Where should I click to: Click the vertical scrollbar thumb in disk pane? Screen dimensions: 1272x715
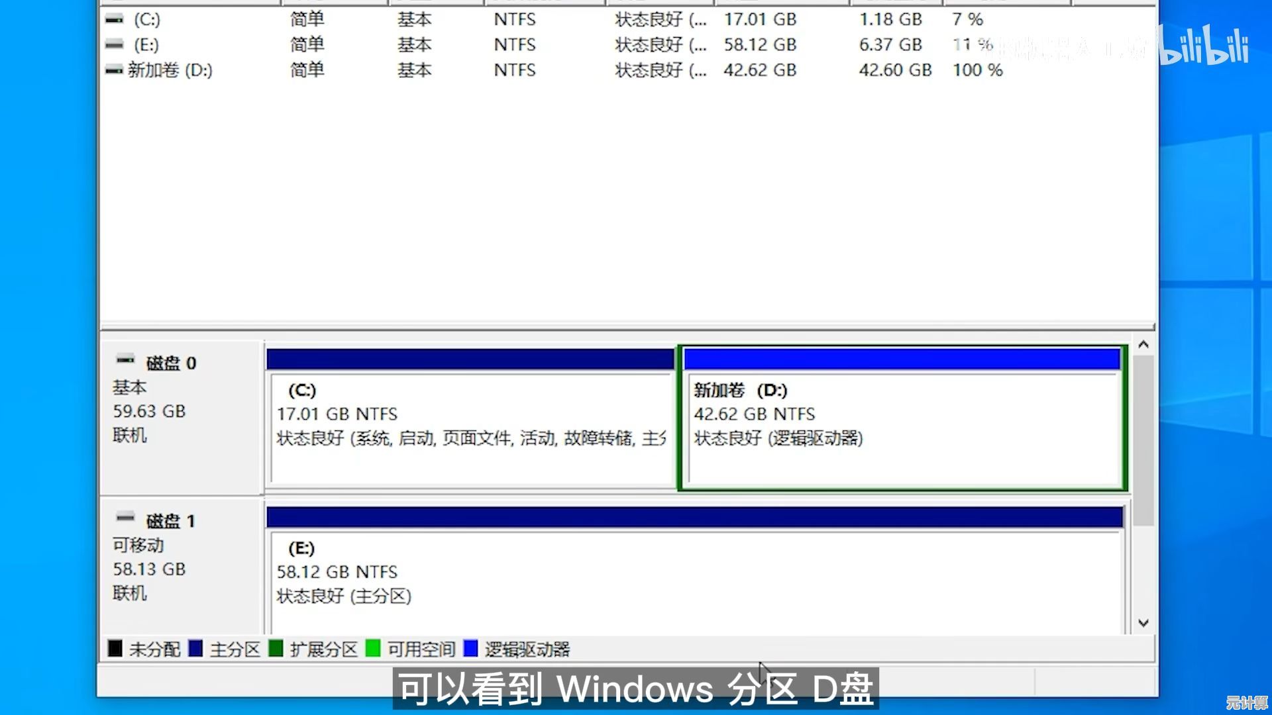coord(1143,441)
